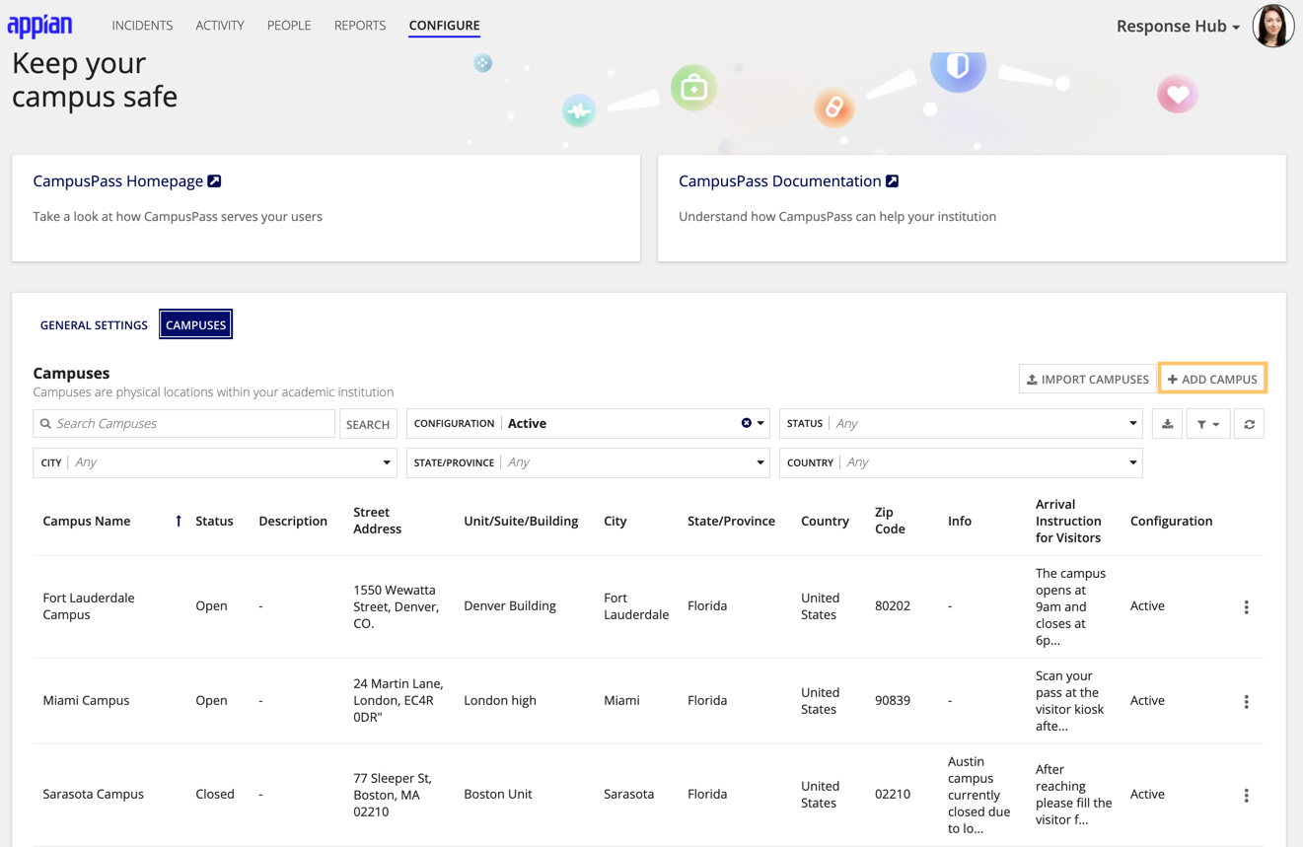Click the Unit/Suite/Building column header

(521, 521)
